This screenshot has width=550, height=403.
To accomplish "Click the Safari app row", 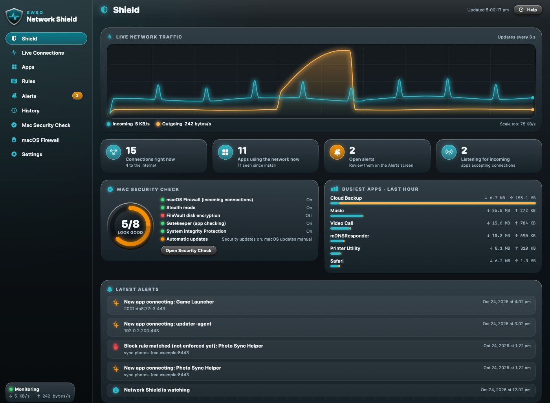I will [433, 263].
